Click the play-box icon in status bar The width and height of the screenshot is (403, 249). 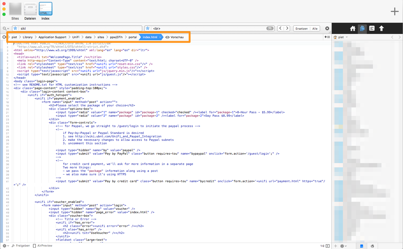pyautogui.click(x=328, y=246)
